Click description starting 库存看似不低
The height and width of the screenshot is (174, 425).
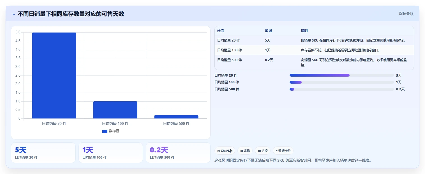pyautogui.click(x=341, y=50)
